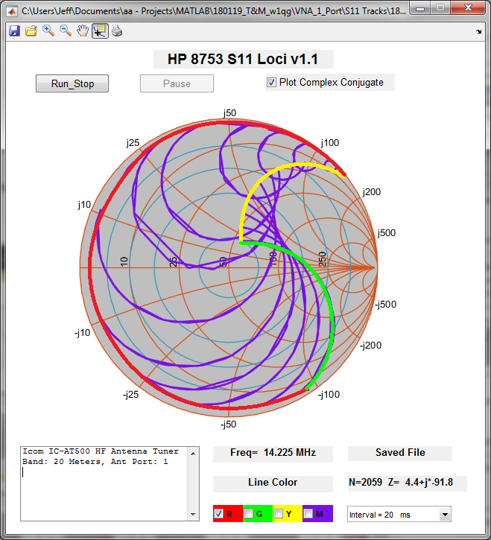Click the MATLAB logo in title bar
This screenshot has height=540, width=491.
(12, 11)
